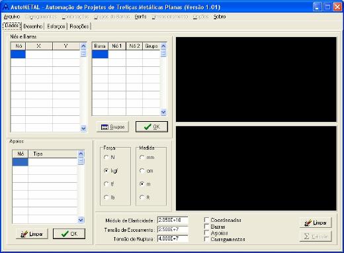Close the AutoMETAL window
This screenshot has height=253, width=344.
pyautogui.click(x=337, y=7)
